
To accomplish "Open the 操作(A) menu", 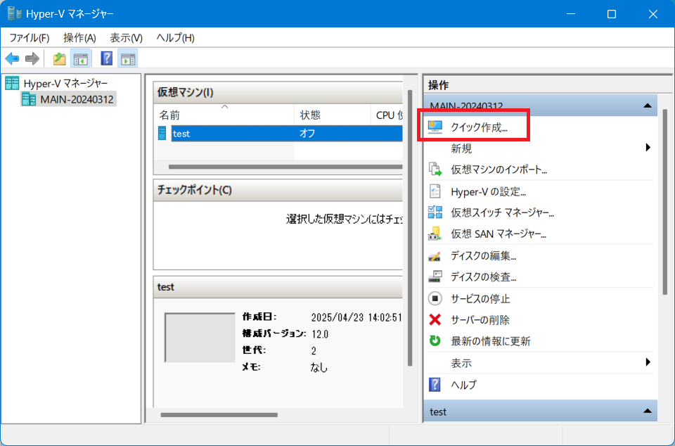I will [79, 38].
